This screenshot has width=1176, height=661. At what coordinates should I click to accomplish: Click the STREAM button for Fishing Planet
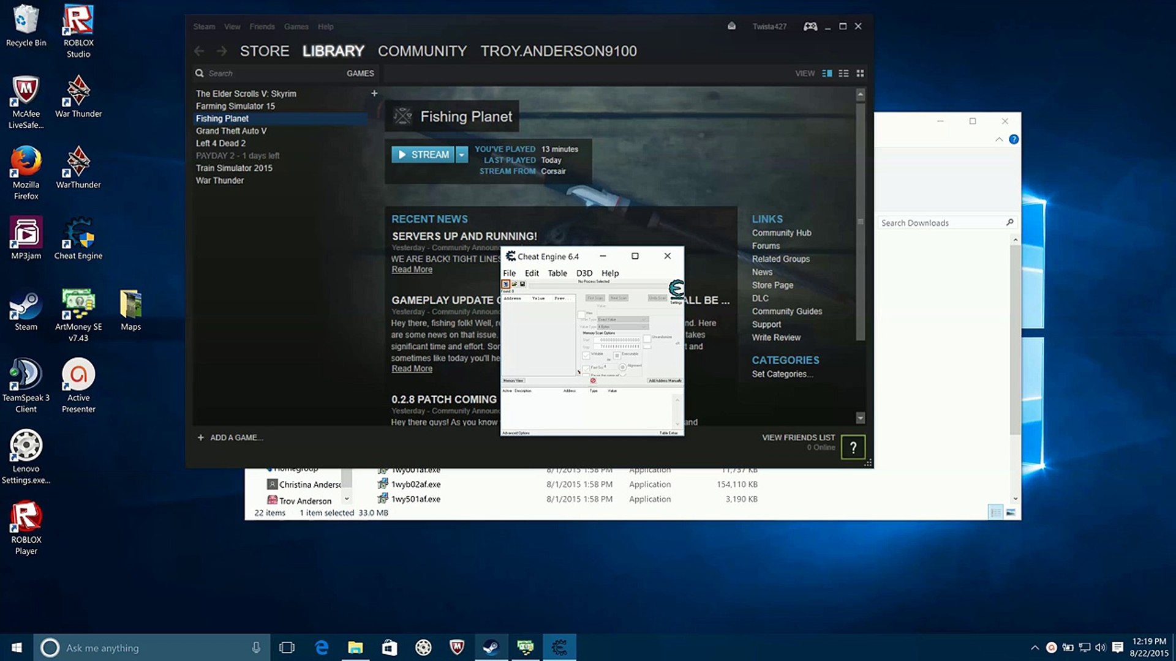423,155
